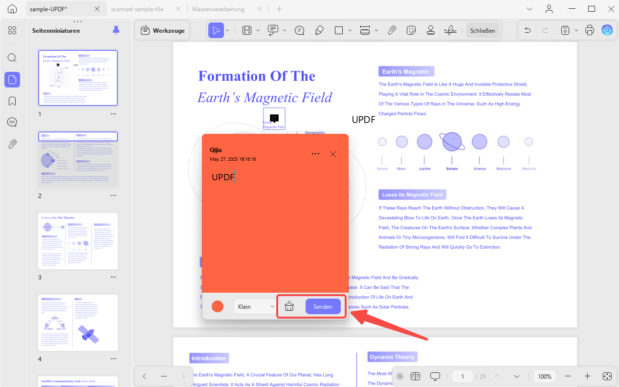
Task: Expand the measurement tool dropdown arrow
Action: (376, 30)
